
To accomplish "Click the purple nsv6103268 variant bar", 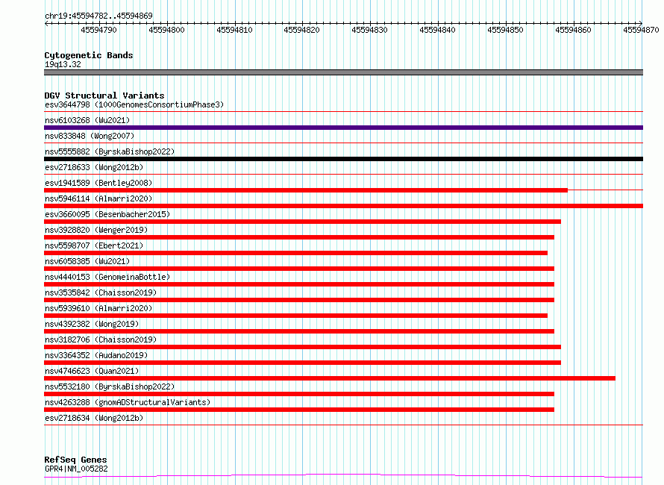I will click(343, 128).
